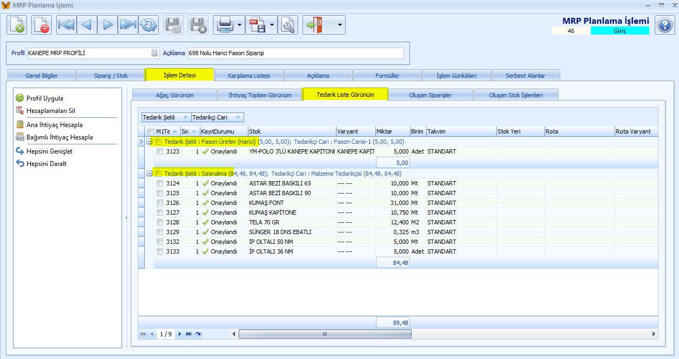Create a new record with the add-page icon
Image resolution: width=679 pixels, height=359 pixels.
(17, 25)
